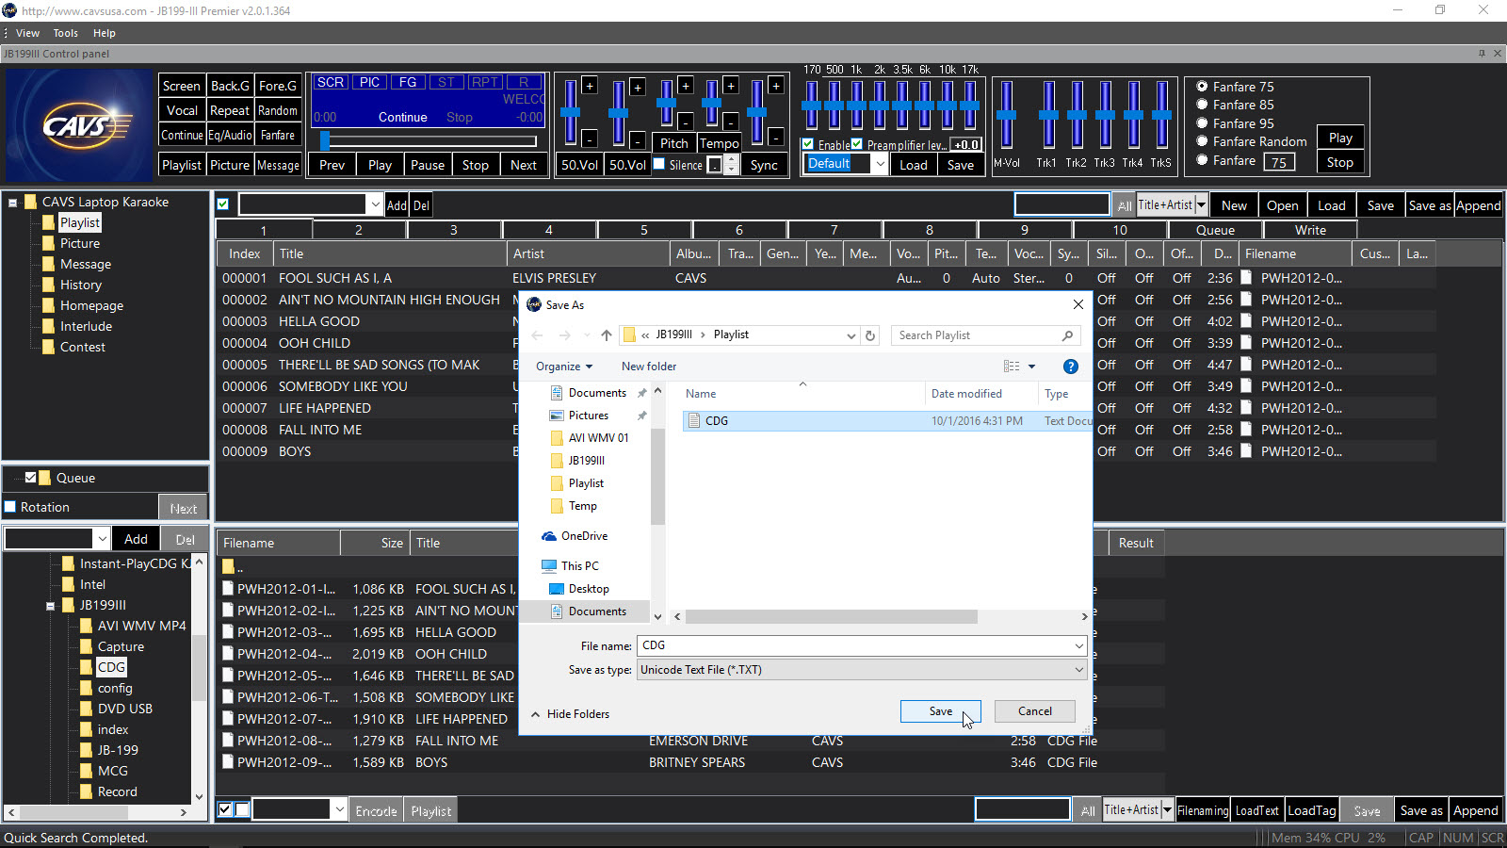Click the Vocal button
1507x848 pixels.
182,110
